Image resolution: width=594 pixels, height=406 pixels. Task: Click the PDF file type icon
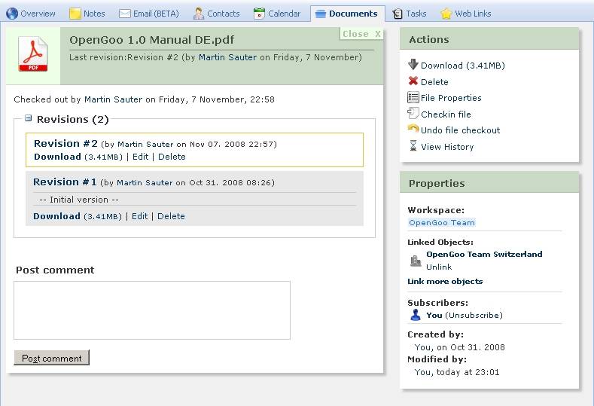pos(33,55)
